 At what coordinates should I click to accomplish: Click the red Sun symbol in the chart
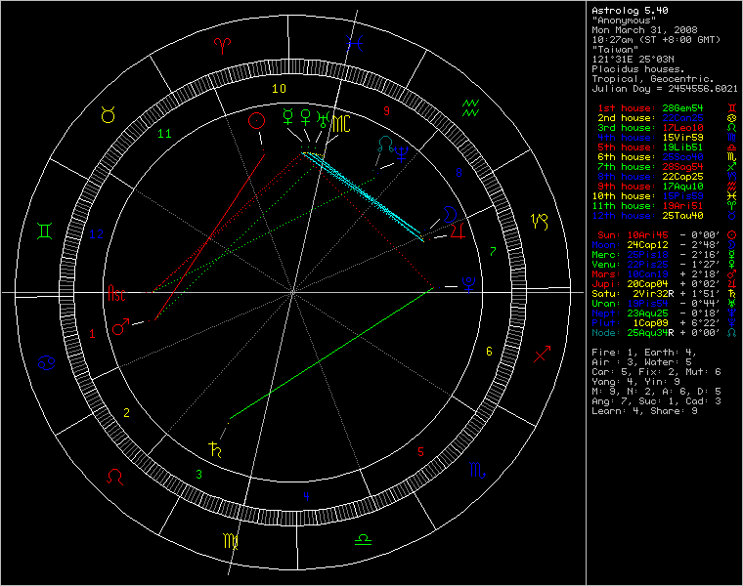(x=256, y=121)
